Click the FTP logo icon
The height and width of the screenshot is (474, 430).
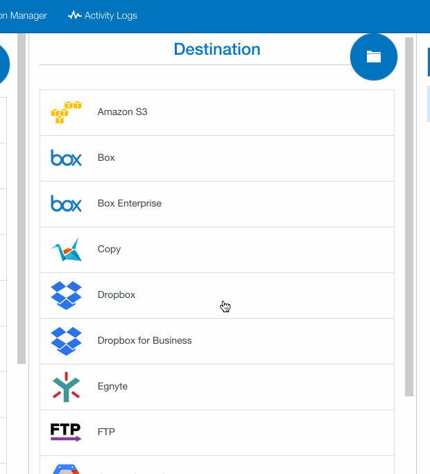coord(66,432)
